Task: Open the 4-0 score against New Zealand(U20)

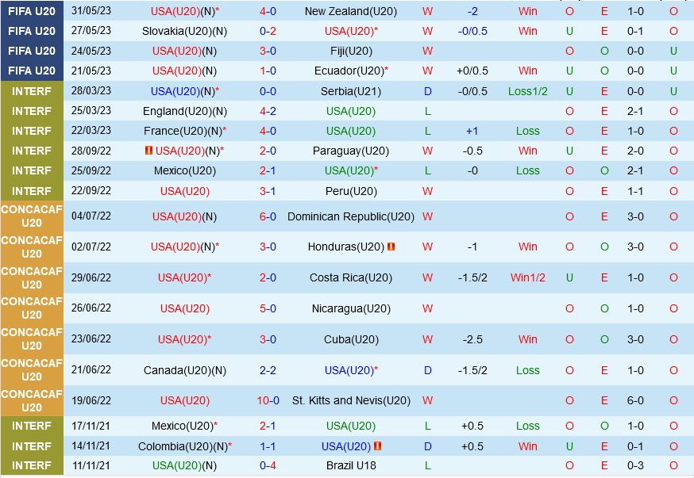Action: click(268, 11)
